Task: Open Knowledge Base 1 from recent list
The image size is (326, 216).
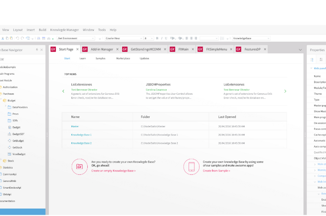Action: coord(81,135)
